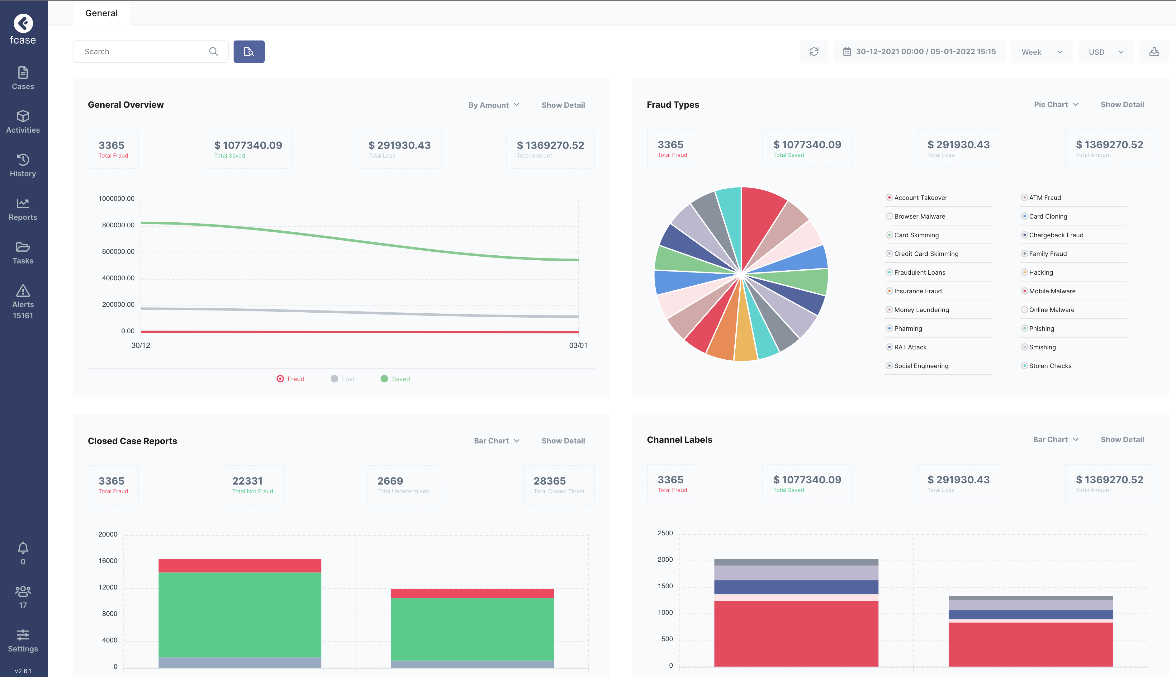This screenshot has width=1176, height=677.
Task: Show Detail for Closed Case Reports
Action: 563,441
